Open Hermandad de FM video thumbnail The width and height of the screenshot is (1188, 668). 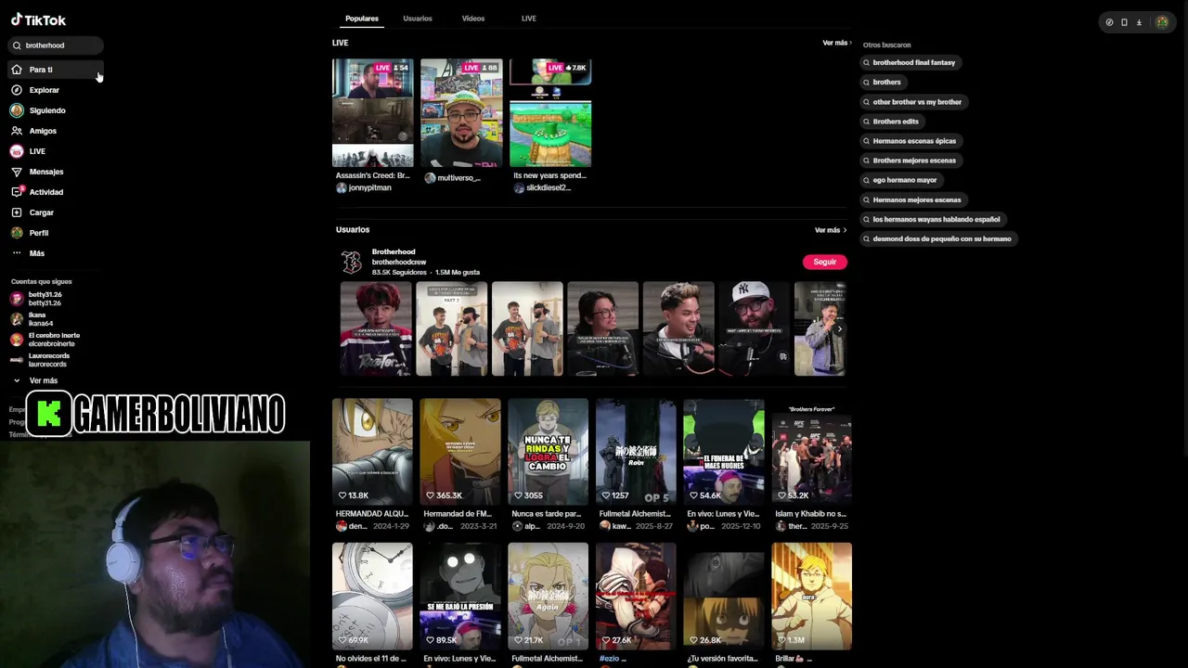click(460, 452)
